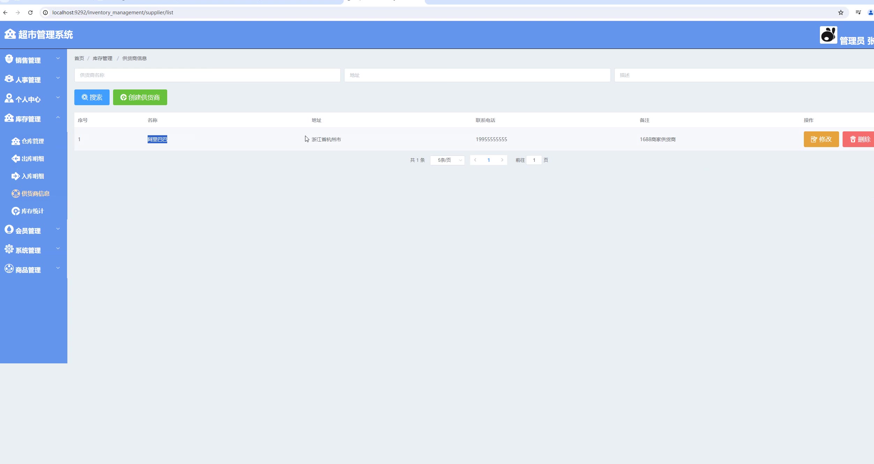Click 库存管理 breadcrumb link
Viewport: 874px width, 464px height.
pyautogui.click(x=102, y=58)
